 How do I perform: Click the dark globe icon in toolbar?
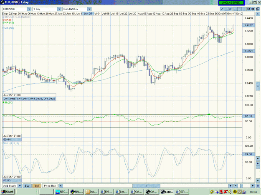point(253,9)
